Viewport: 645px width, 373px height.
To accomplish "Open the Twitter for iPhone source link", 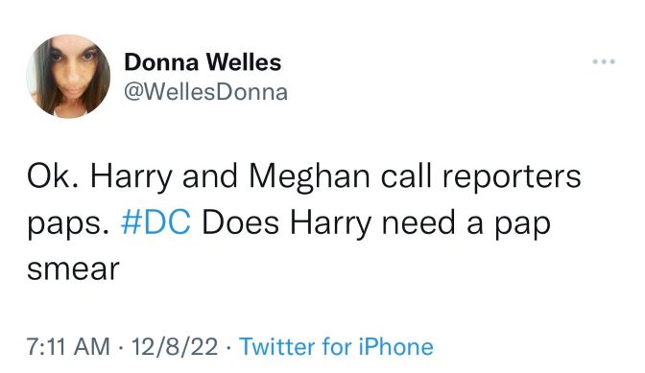I will 336,346.
